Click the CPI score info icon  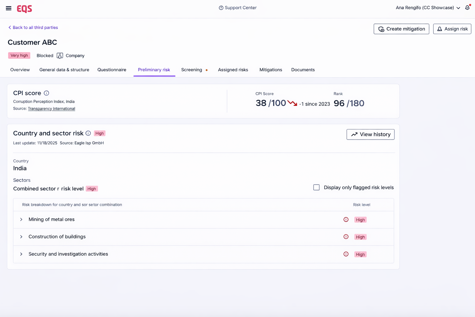point(46,93)
